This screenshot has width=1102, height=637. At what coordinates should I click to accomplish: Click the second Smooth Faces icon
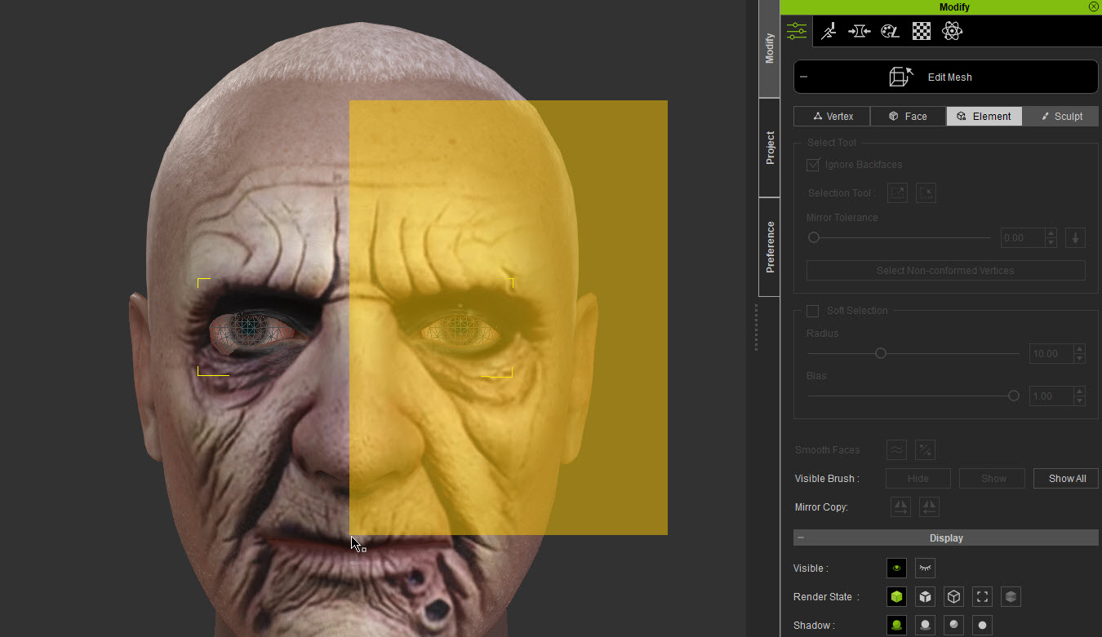(925, 449)
